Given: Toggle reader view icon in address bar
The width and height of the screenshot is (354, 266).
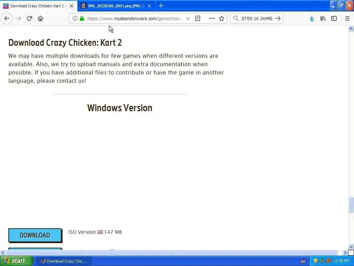Looking at the screenshot, I should pos(198,18).
